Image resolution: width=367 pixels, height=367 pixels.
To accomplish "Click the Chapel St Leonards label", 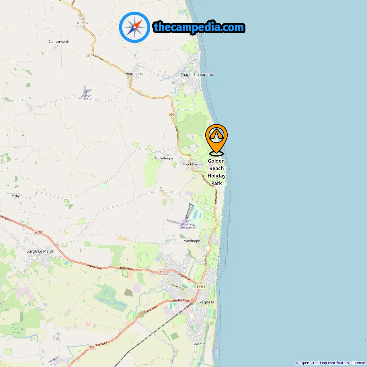I will tap(197, 75).
